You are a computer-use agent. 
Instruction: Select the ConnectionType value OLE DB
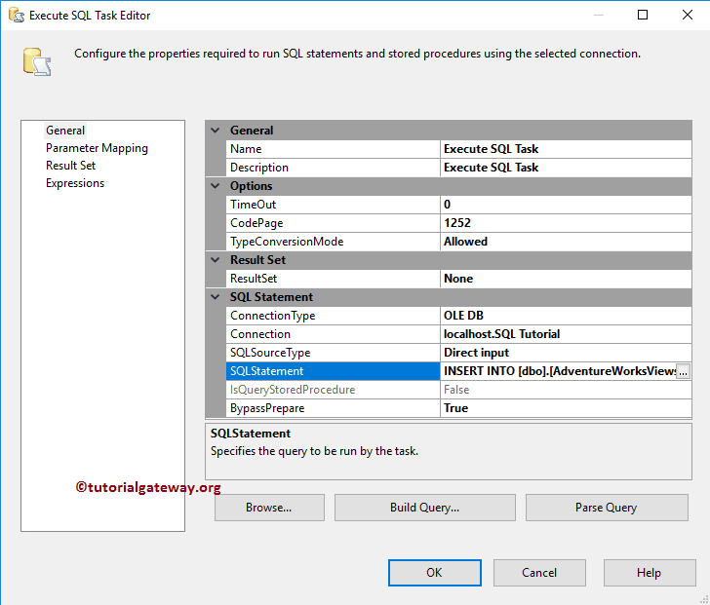[x=566, y=316]
